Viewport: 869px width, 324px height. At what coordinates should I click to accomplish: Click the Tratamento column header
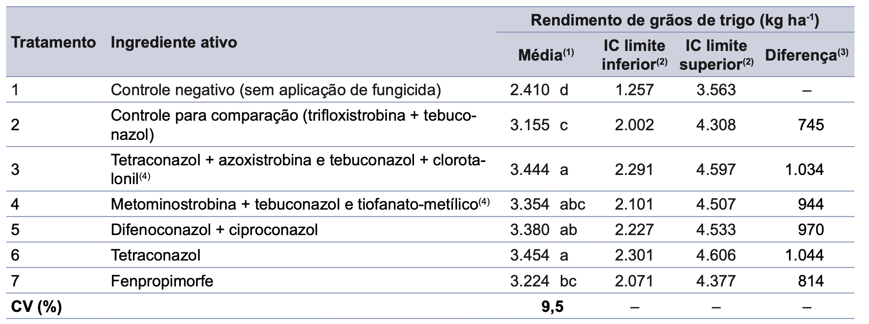tap(53, 43)
